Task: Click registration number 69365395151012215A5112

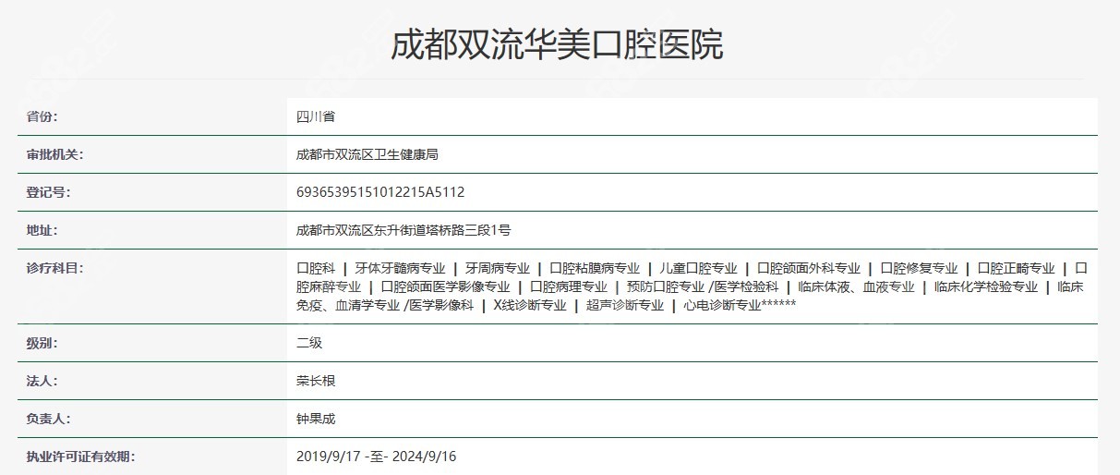Action: (x=380, y=192)
